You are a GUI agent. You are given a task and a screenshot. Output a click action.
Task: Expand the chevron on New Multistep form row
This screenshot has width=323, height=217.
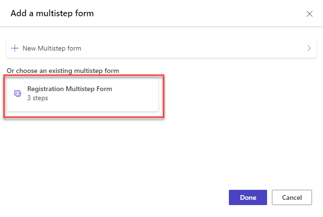tap(309, 48)
